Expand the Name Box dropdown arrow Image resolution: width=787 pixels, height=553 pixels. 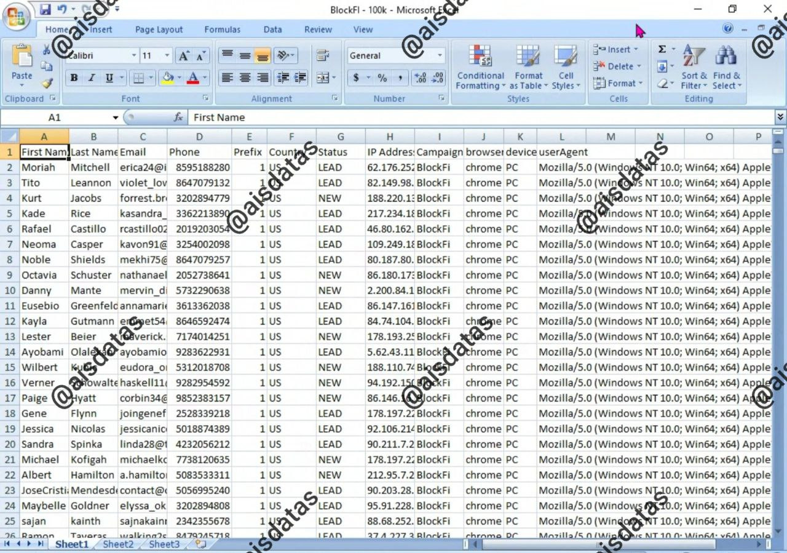[115, 117]
